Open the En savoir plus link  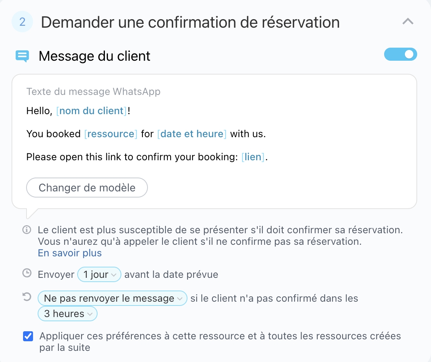70,253
